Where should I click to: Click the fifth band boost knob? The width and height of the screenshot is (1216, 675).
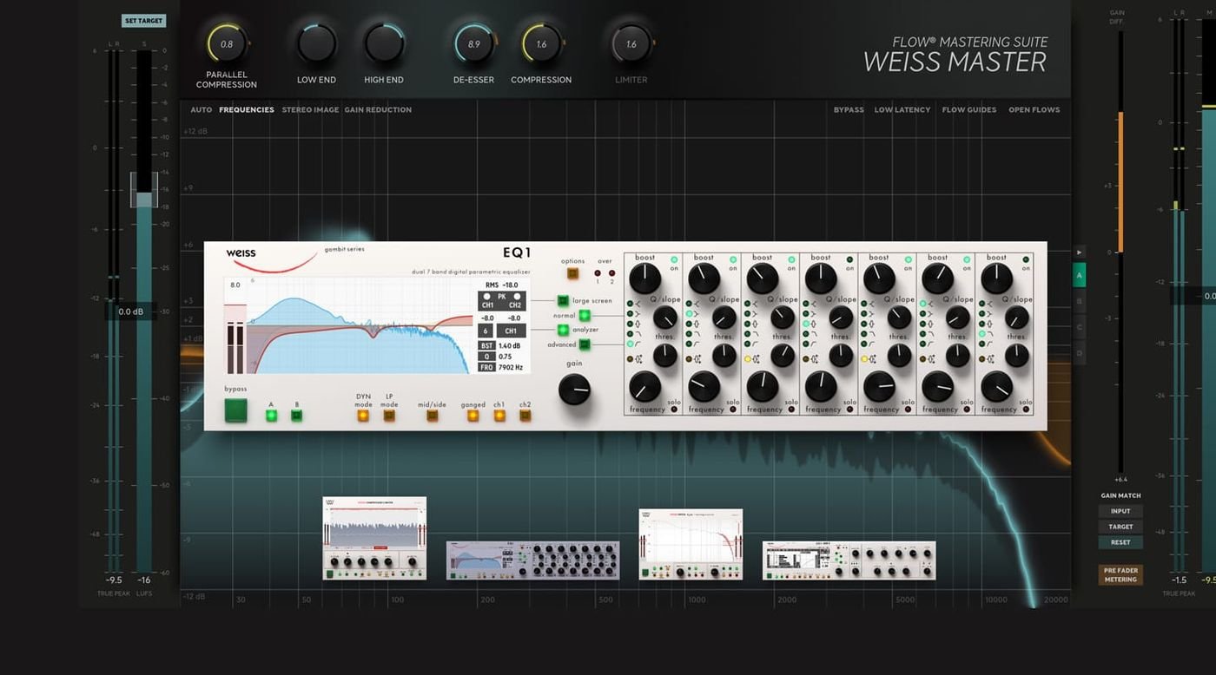pyautogui.click(x=879, y=279)
